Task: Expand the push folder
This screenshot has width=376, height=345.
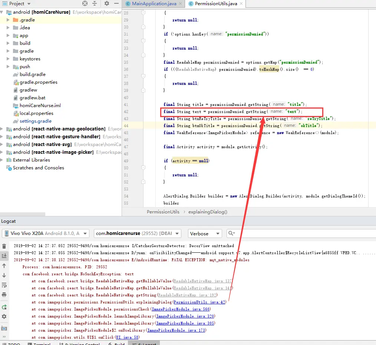Action: click(8, 67)
